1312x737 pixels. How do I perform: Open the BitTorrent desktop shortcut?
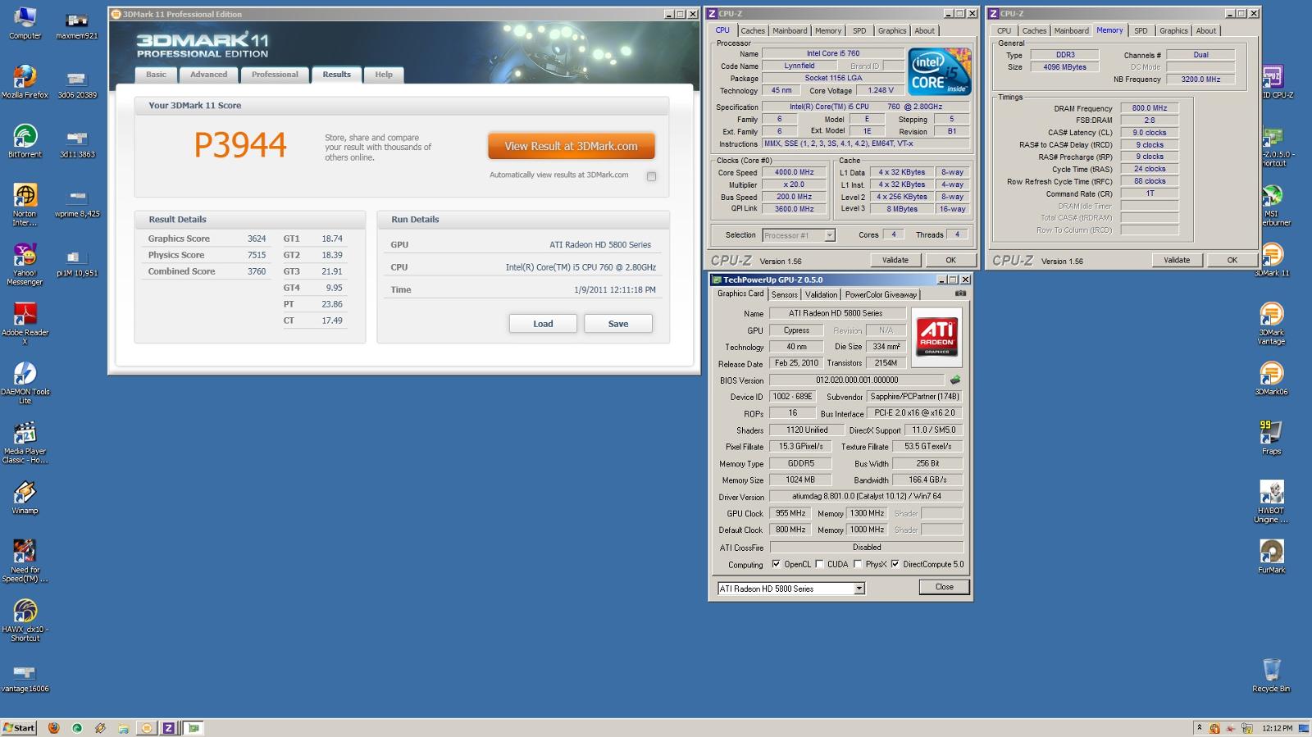tap(25, 140)
